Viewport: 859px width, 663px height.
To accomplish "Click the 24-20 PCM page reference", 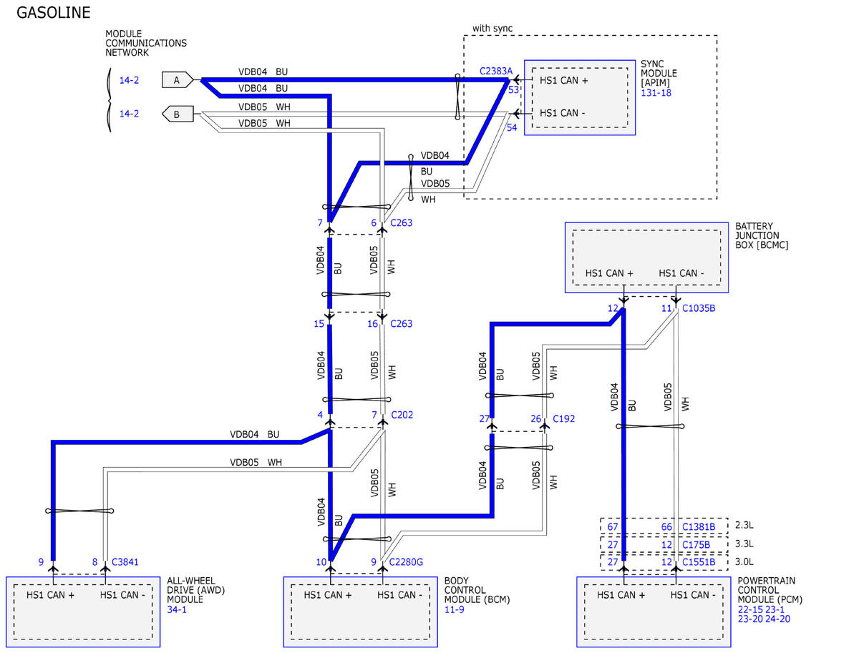I will click(x=777, y=619).
